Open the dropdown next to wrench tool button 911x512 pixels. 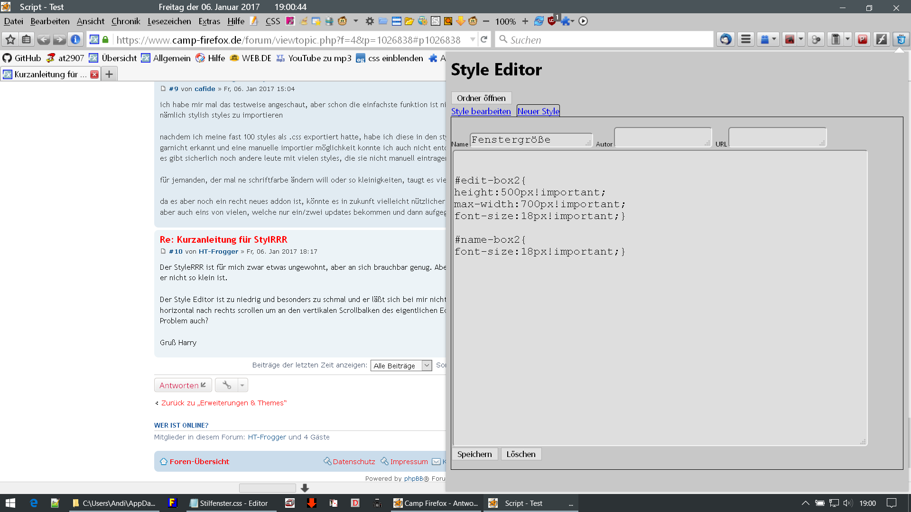point(242,385)
